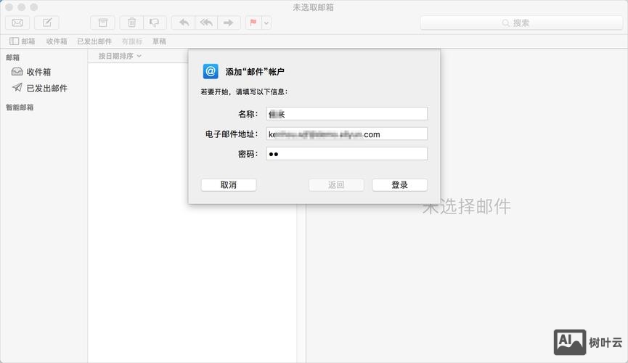Viewport: 628px width, 363px height.
Task: Archive message using the box icon
Action: (103, 23)
